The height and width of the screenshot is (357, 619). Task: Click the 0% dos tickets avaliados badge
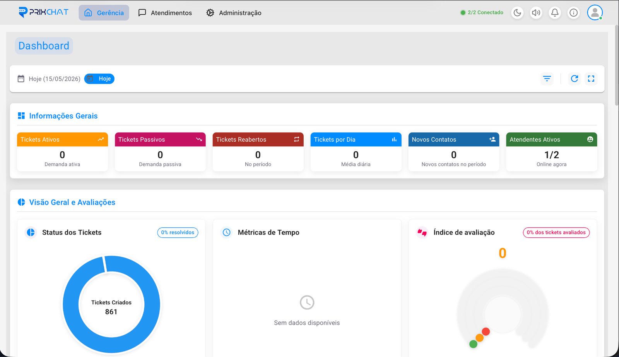click(x=556, y=232)
